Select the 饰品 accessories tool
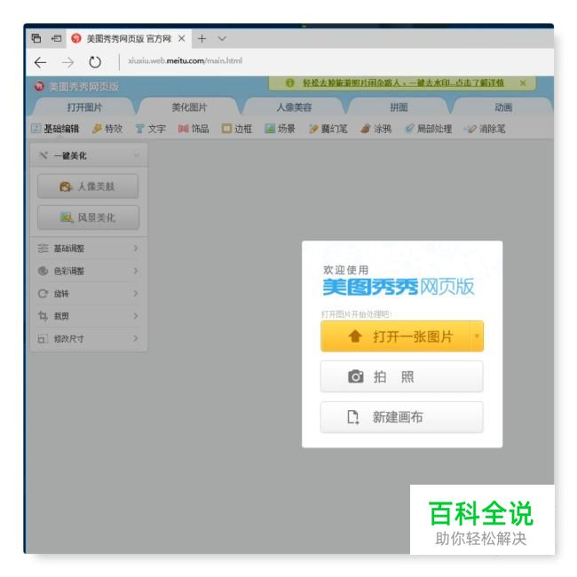 [194, 129]
